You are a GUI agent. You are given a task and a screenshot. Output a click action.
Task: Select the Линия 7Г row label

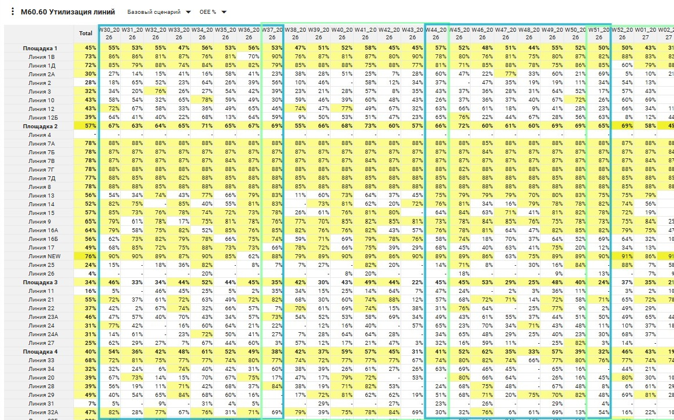pyautogui.click(x=41, y=169)
